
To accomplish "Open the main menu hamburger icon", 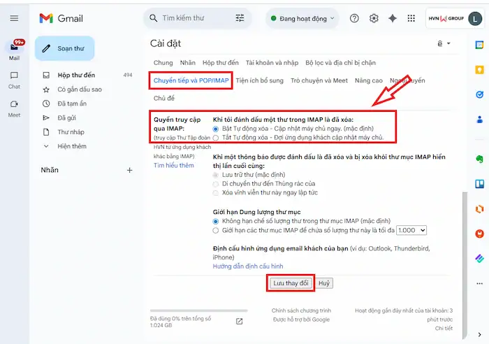I will point(14,18).
